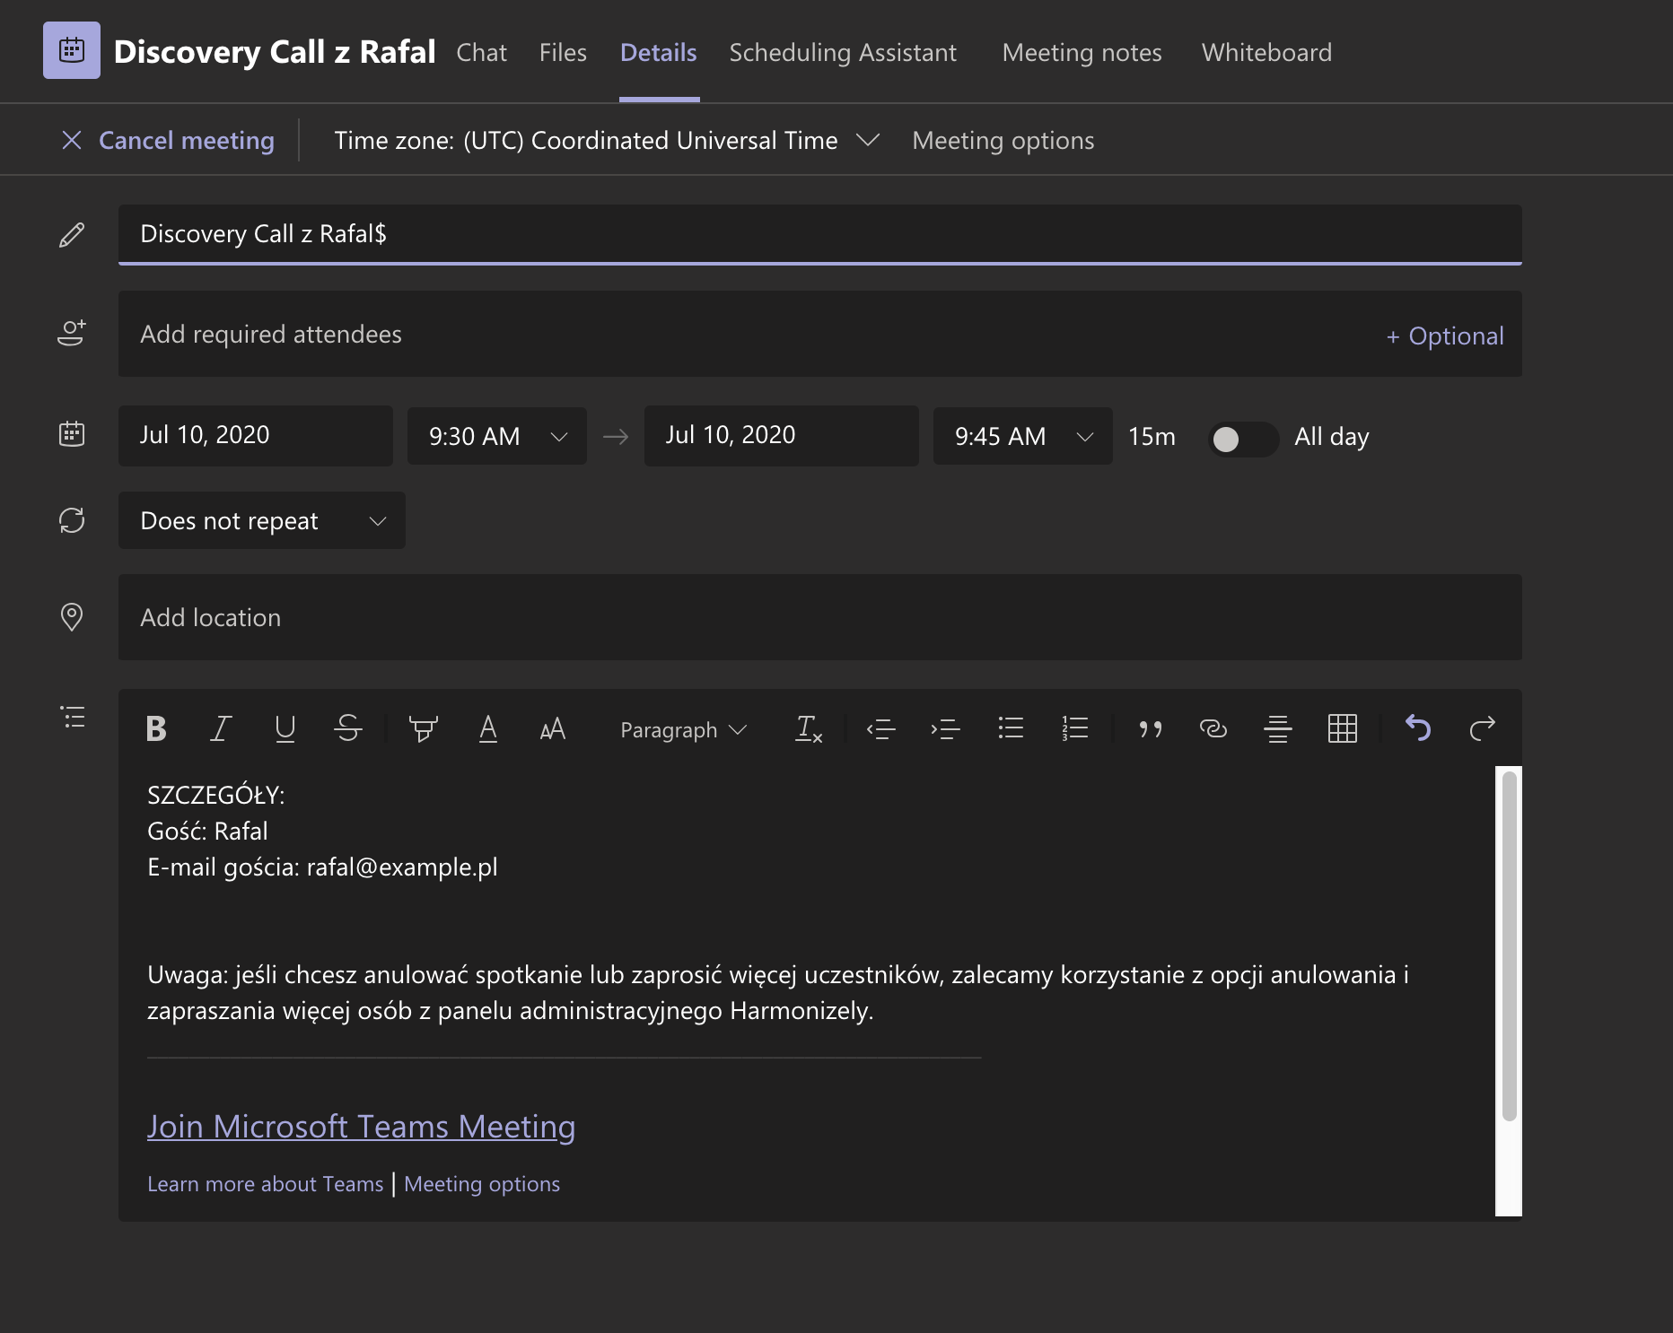
Task: Click Cancel meeting
Action: click(x=187, y=140)
